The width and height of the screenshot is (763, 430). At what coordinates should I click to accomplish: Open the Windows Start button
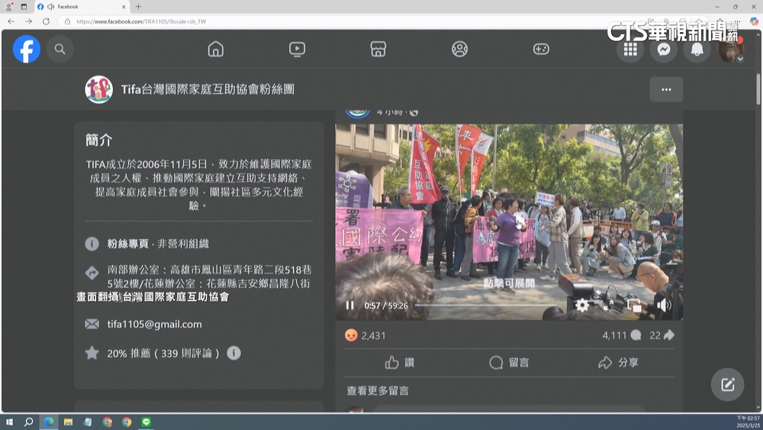pos(9,422)
